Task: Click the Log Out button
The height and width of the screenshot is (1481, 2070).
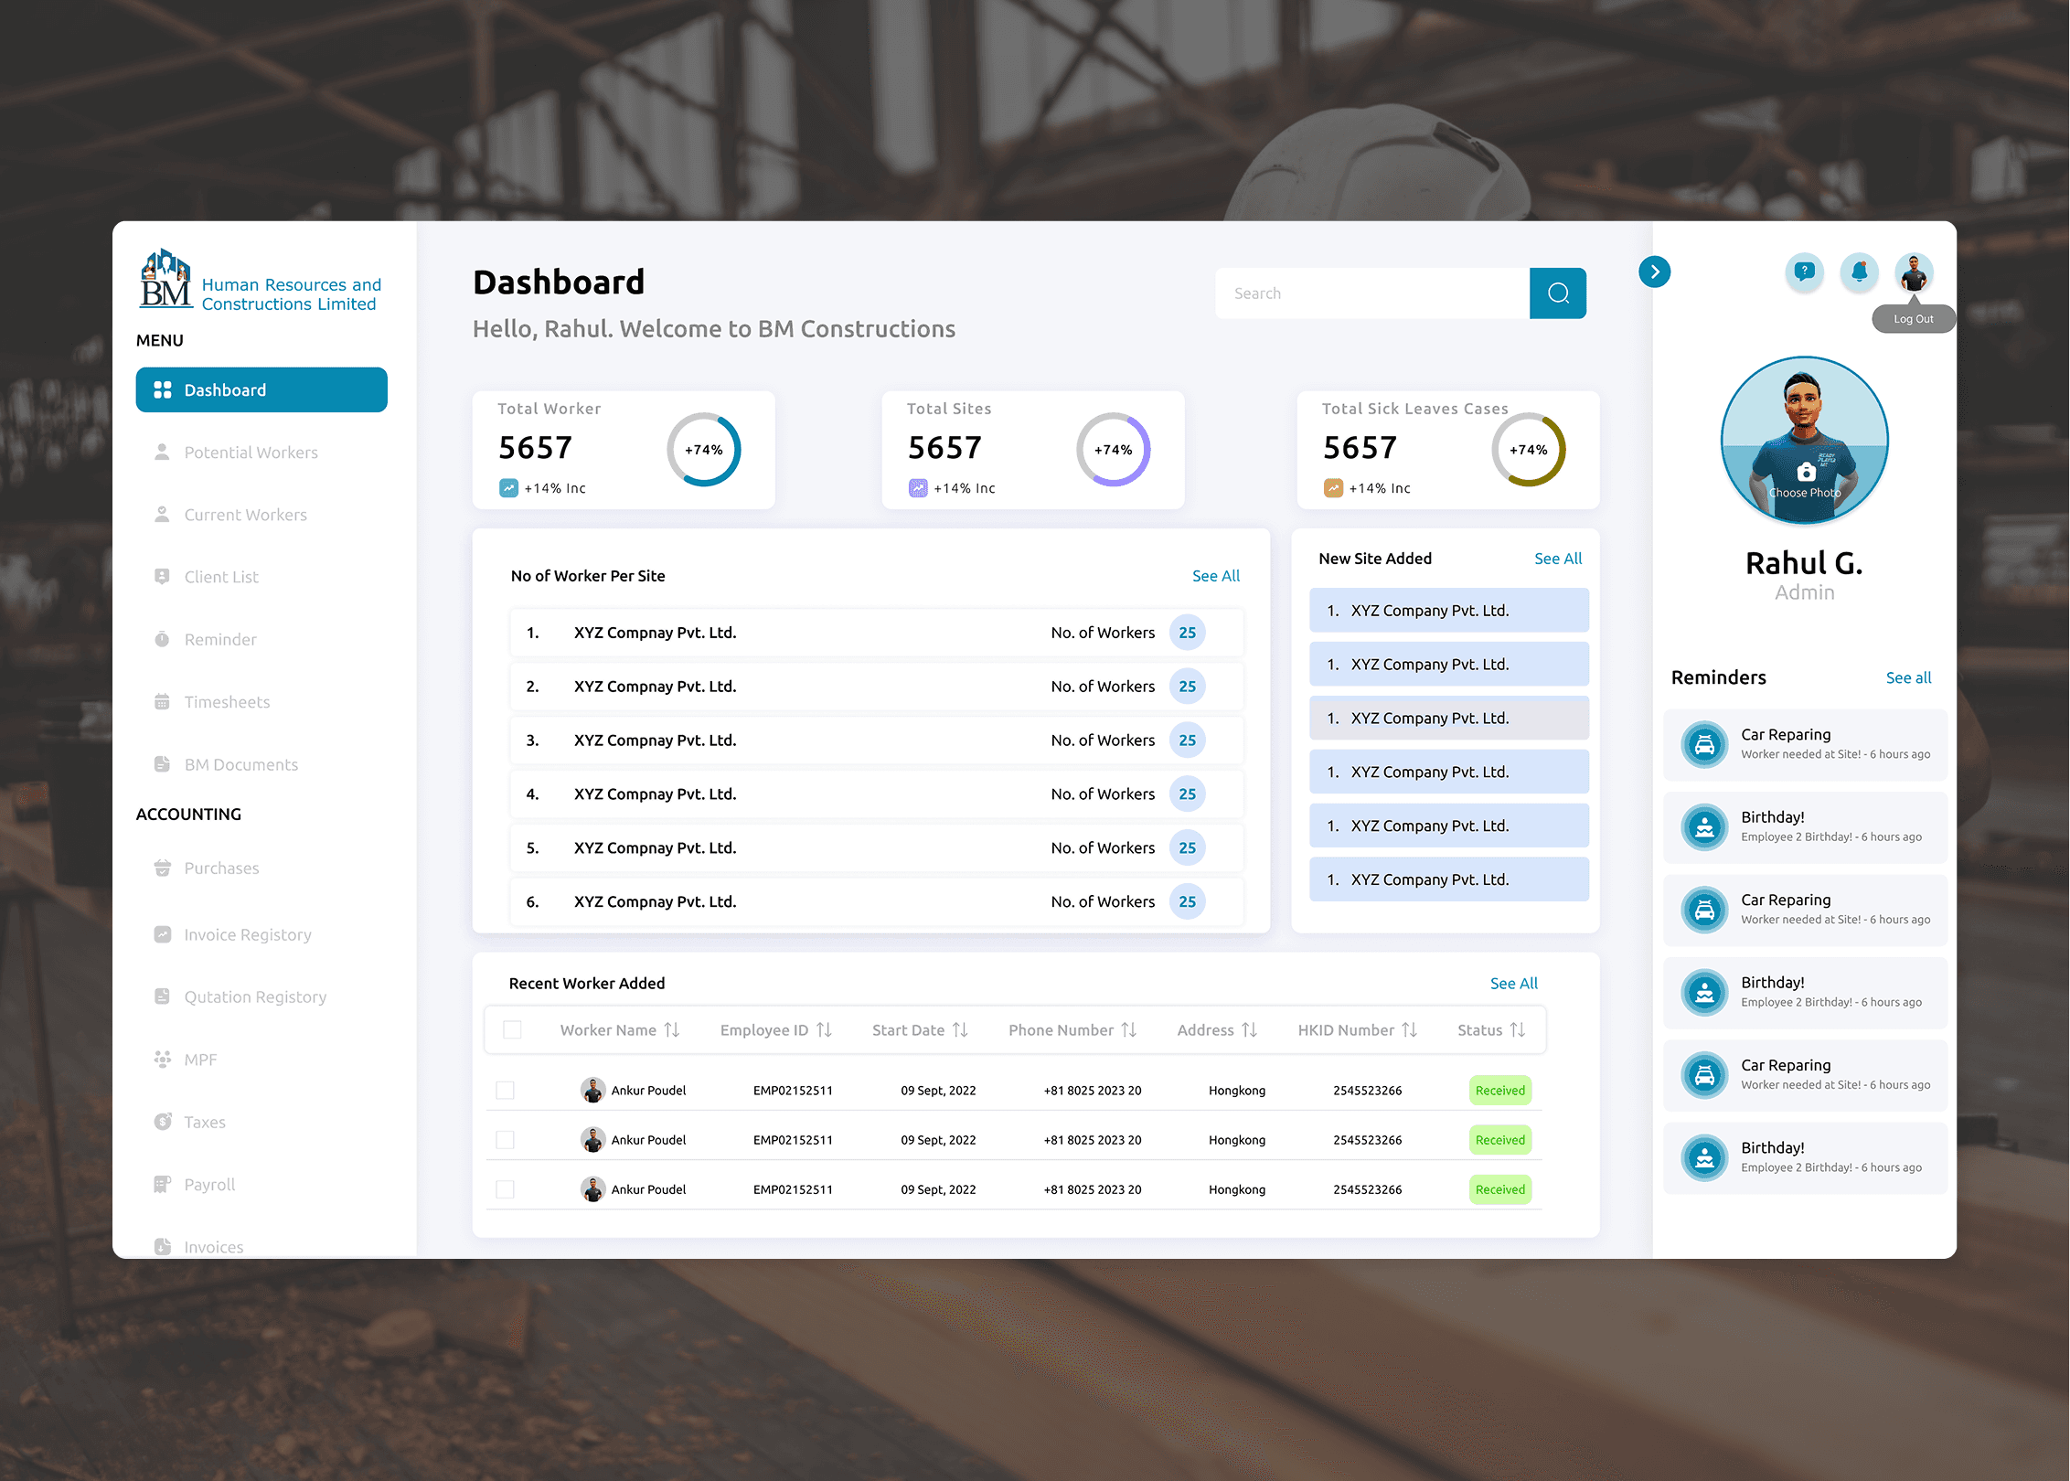Action: [1913, 319]
